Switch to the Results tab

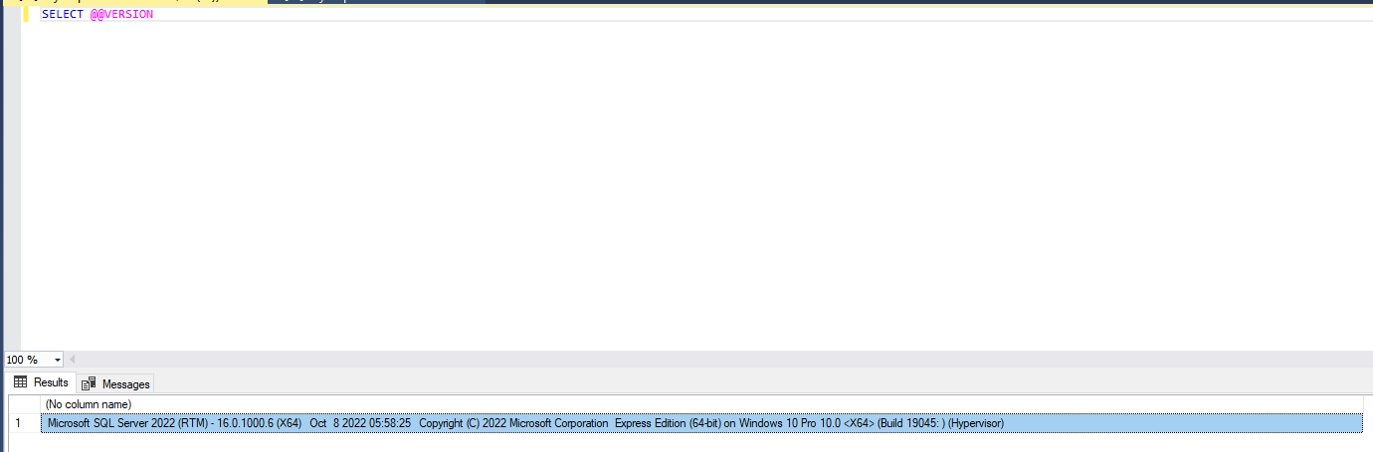click(x=41, y=382)
